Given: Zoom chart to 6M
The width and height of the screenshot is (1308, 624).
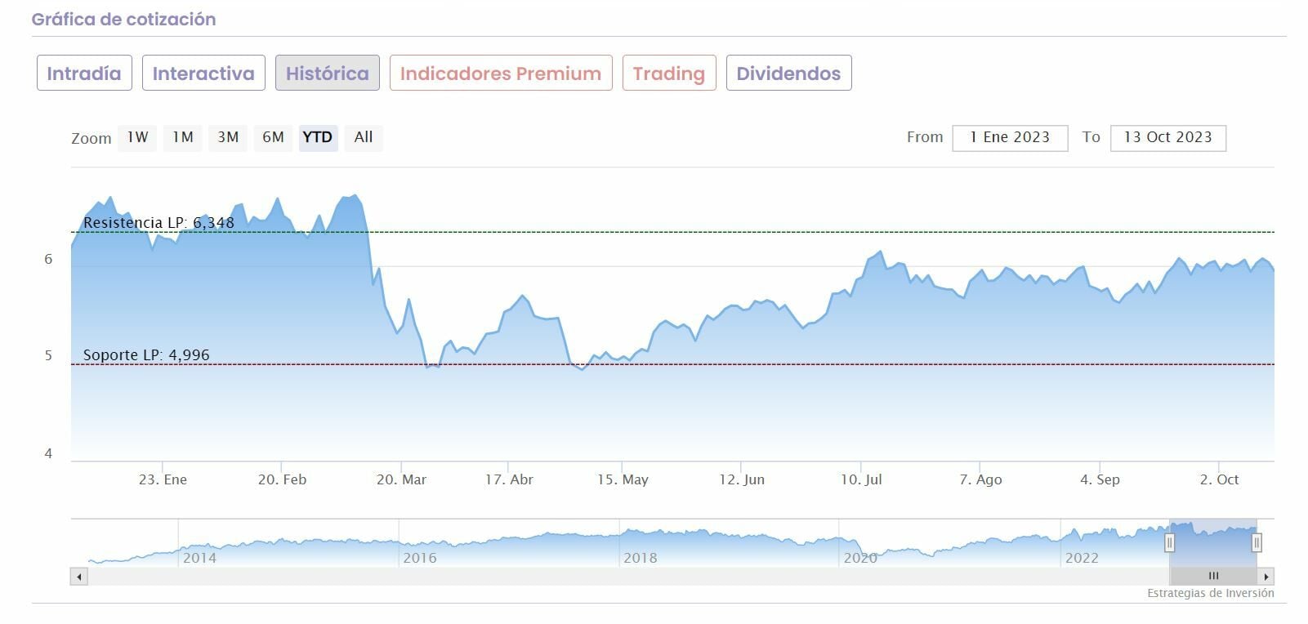Looking at the screenshot, I should tap(273, 137).
